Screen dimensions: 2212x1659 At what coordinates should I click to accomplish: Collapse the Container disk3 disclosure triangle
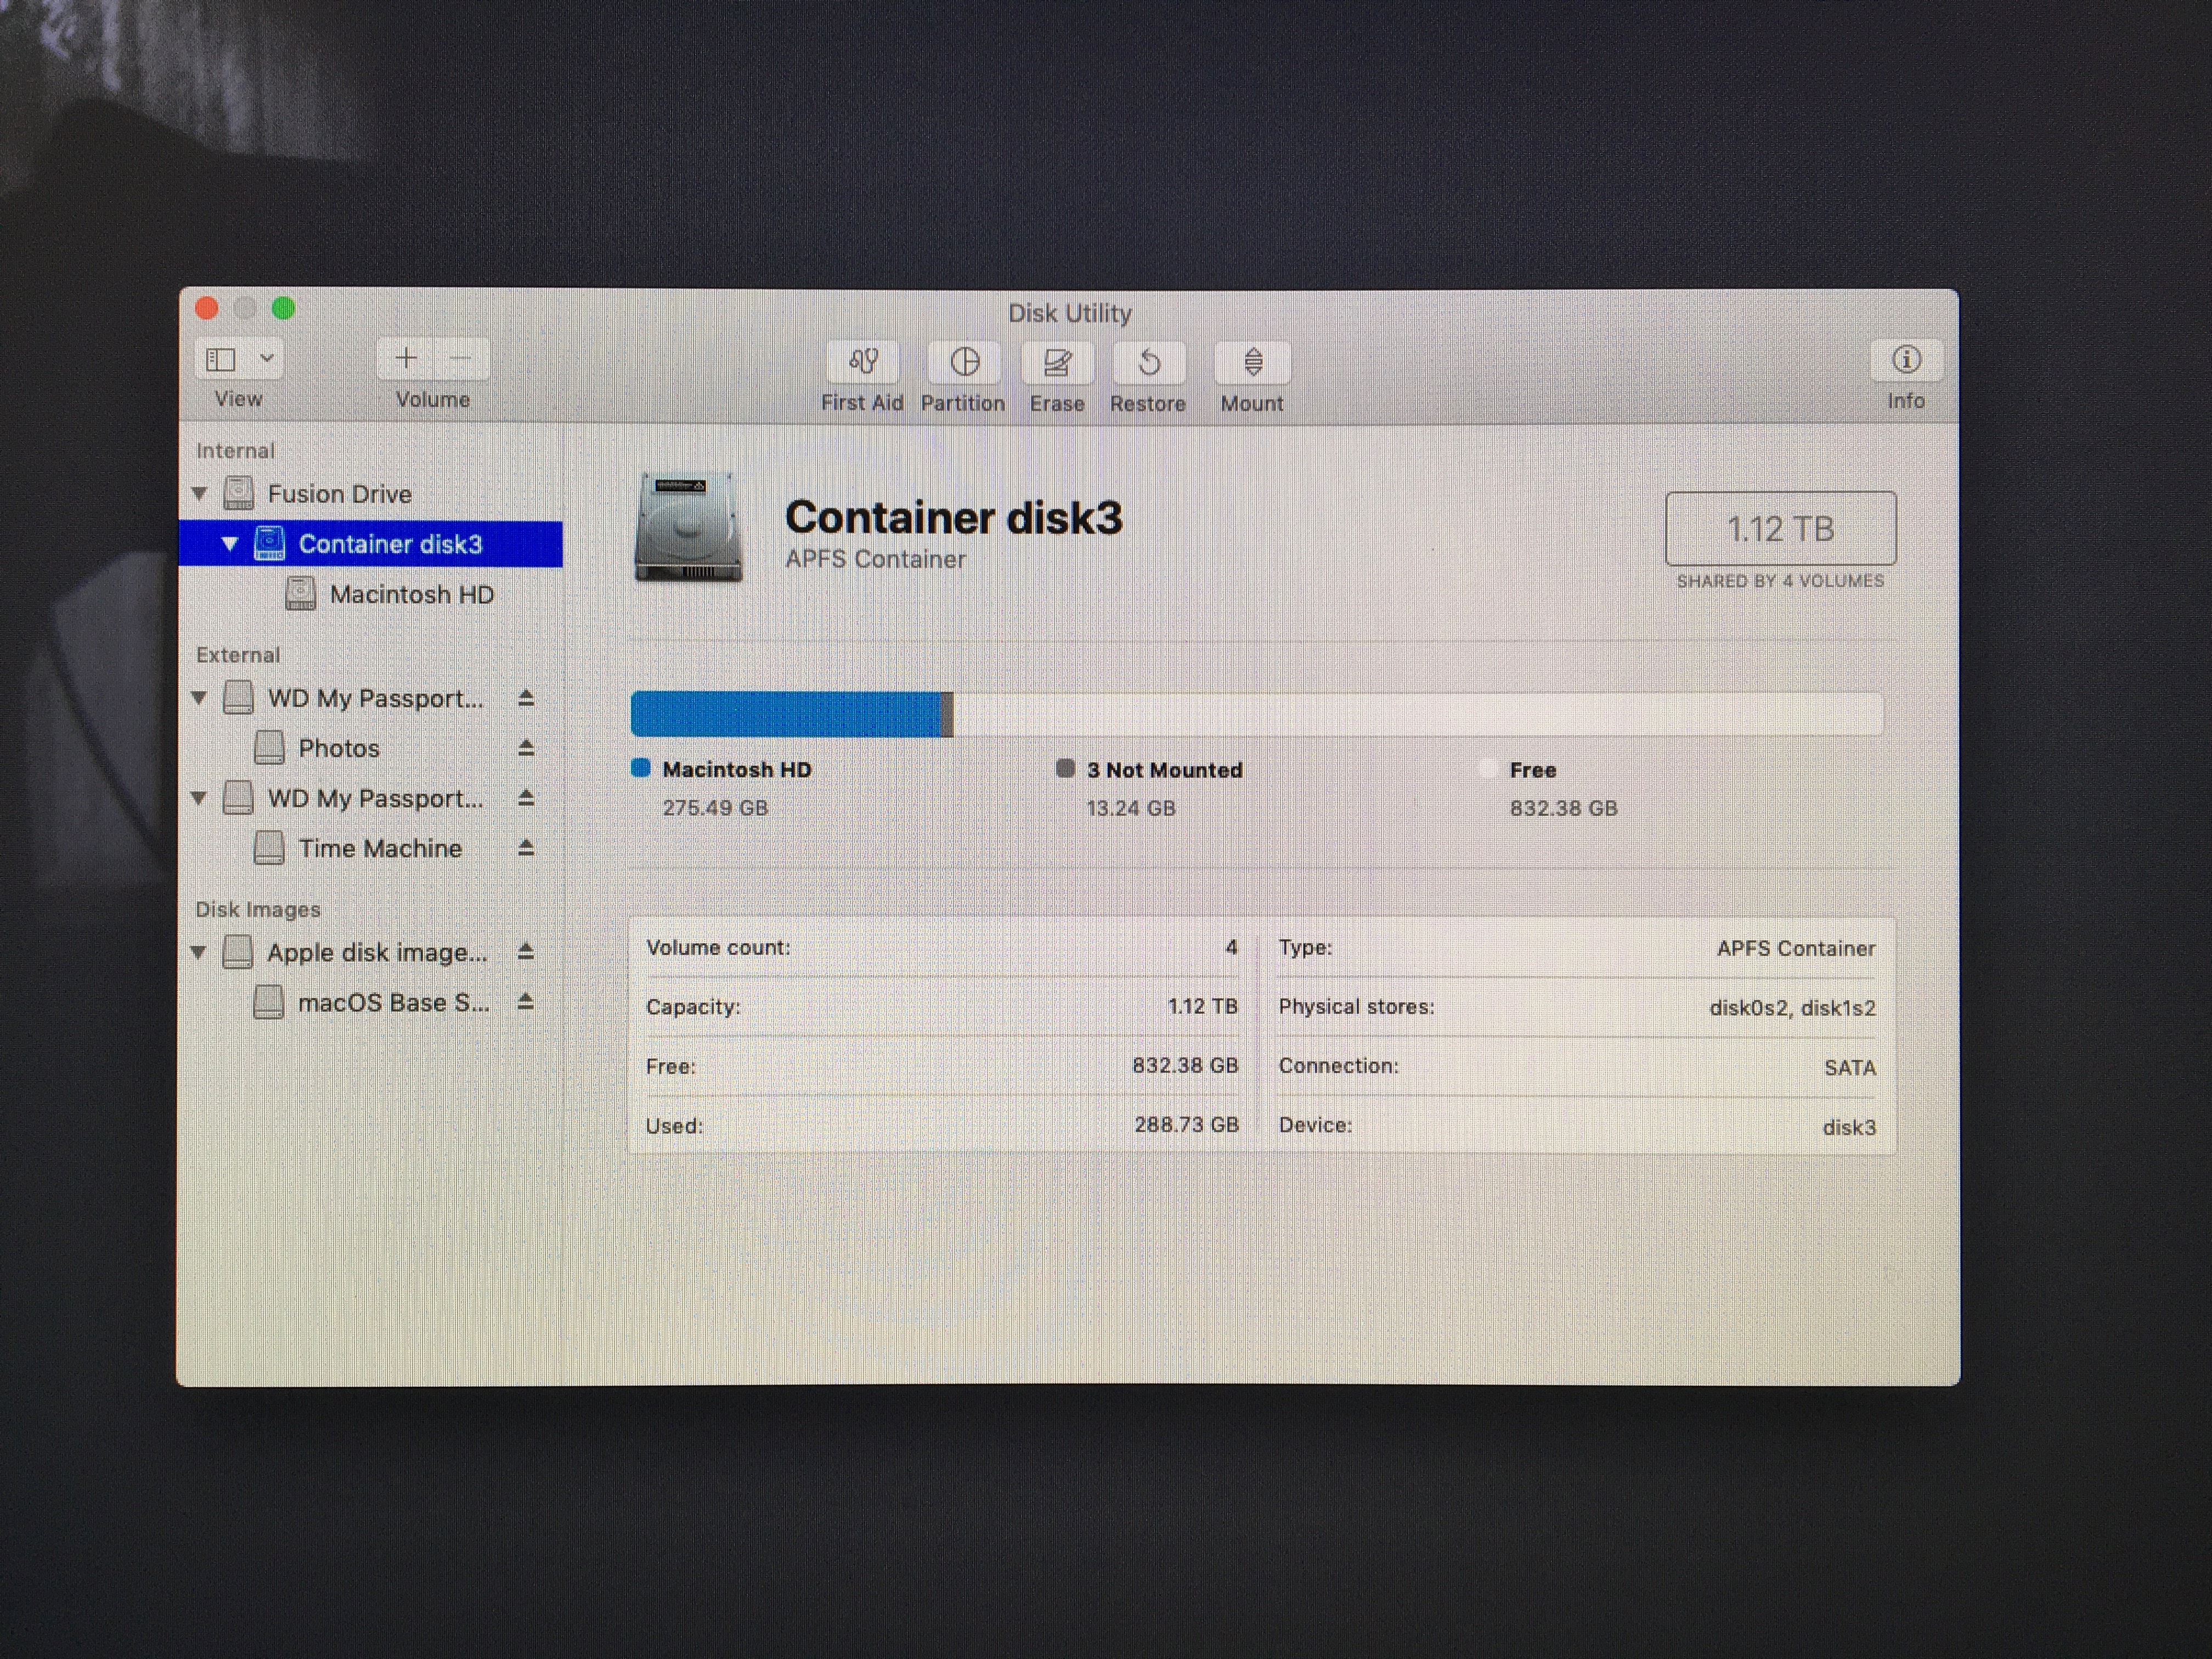[x=230, y=544]
